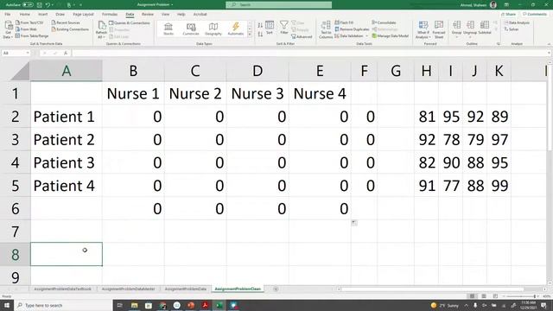This screenshot has width=553, height=311.
Task: Select the Automatic data type
Action: point(236,29)
